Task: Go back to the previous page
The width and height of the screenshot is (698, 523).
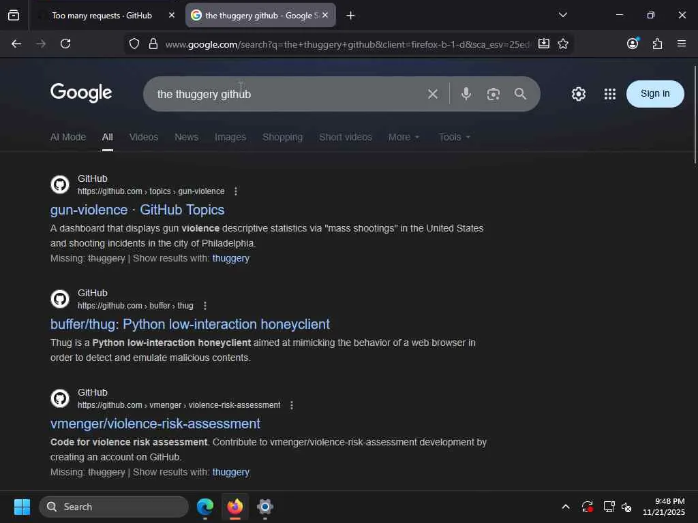Action: (16, 44)
